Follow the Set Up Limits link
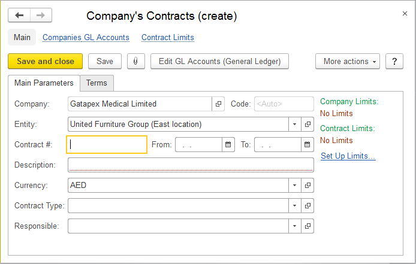 tap(348, 156)
